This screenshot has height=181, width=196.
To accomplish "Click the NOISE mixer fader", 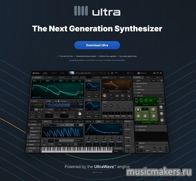I will tap(123, 110).
